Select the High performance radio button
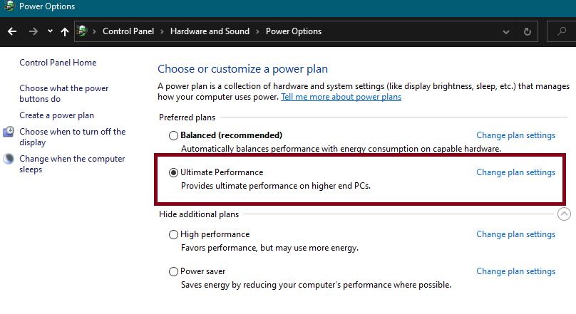The width and height of the screenshot is (576, 314). [173, 235]
